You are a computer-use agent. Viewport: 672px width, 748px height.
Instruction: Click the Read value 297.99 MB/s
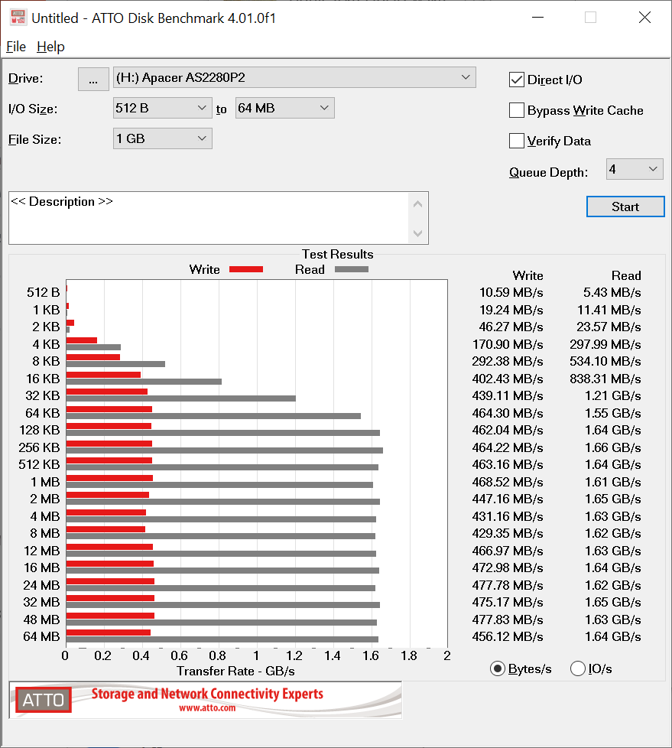605,344
